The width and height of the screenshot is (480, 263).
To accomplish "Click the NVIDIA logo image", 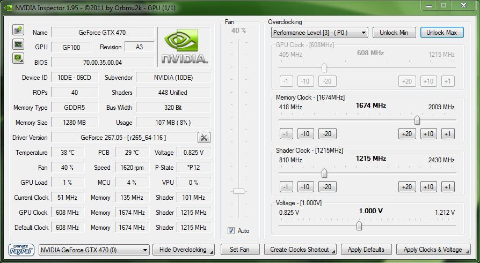I will click(184, 47).
